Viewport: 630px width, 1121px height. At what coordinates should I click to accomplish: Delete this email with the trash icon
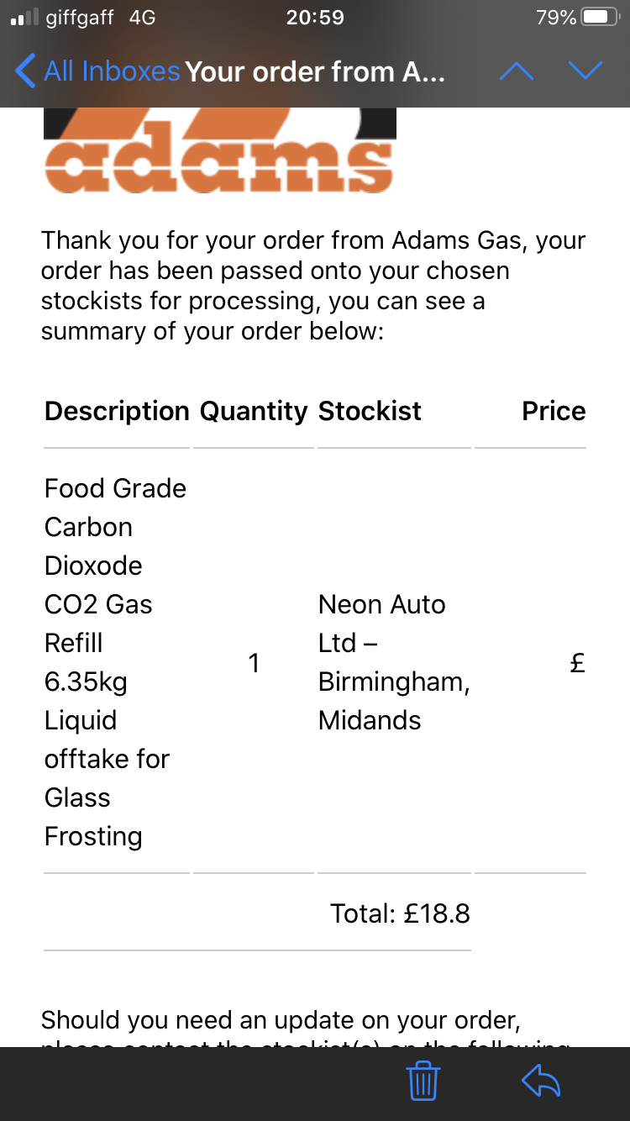423,1081
